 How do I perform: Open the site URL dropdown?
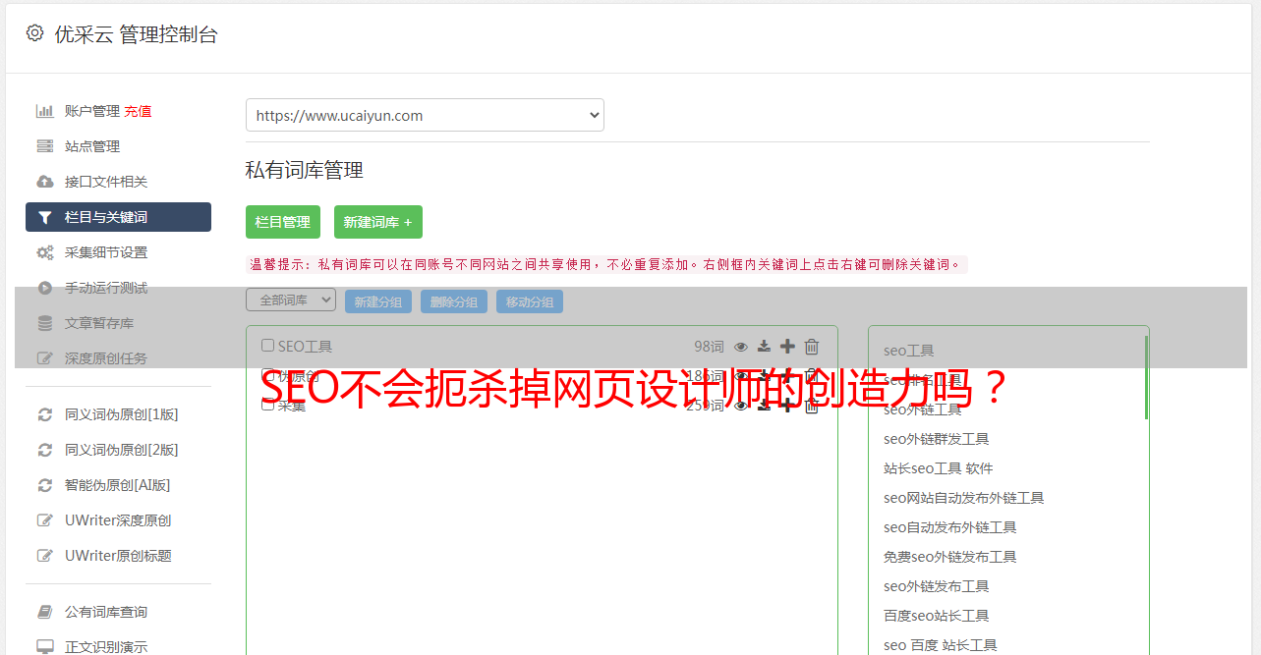[425, 115]
